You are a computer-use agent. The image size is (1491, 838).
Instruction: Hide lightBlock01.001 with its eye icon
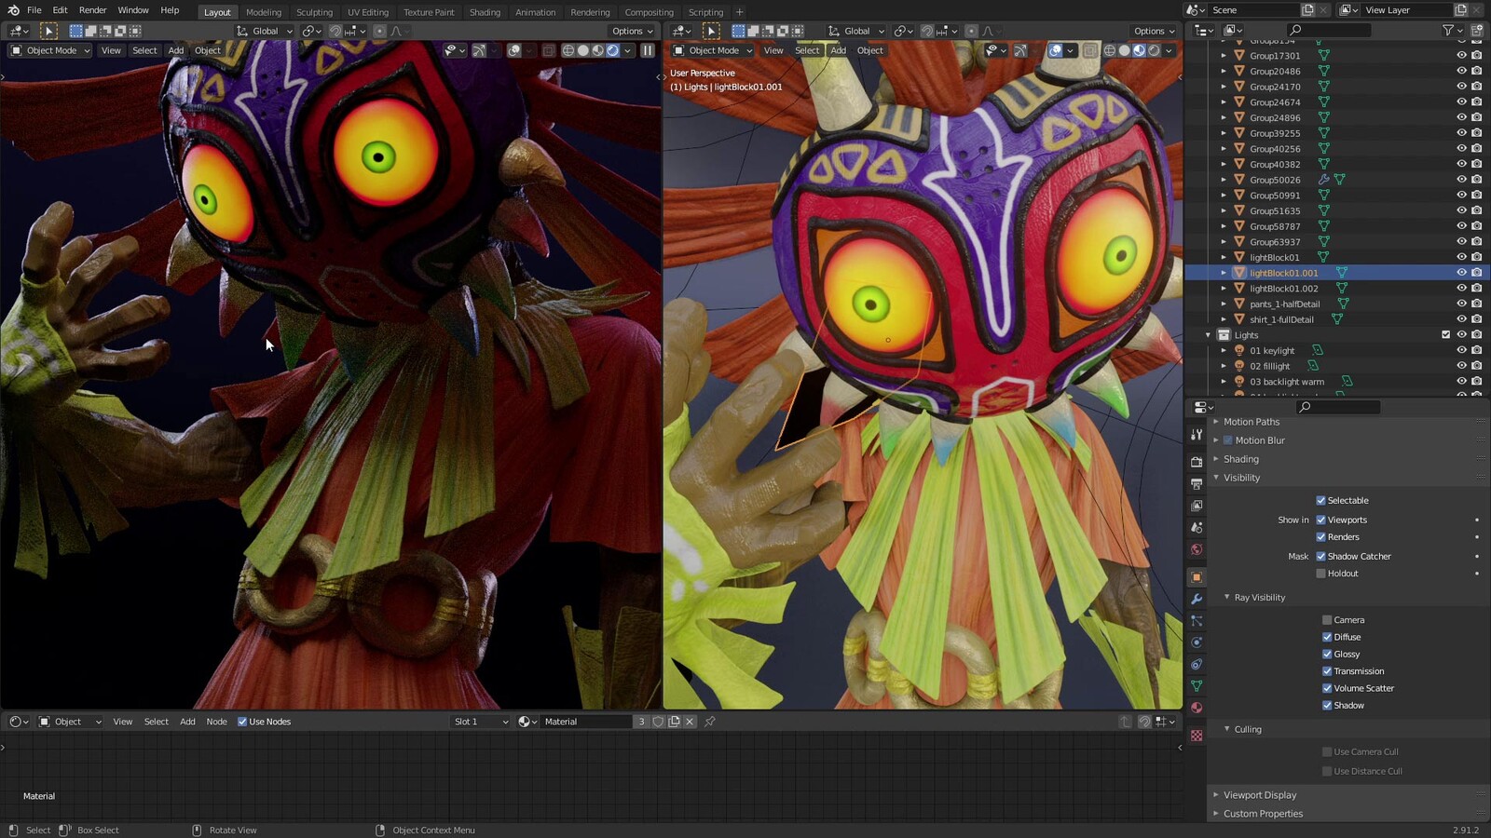[1461, 273]
